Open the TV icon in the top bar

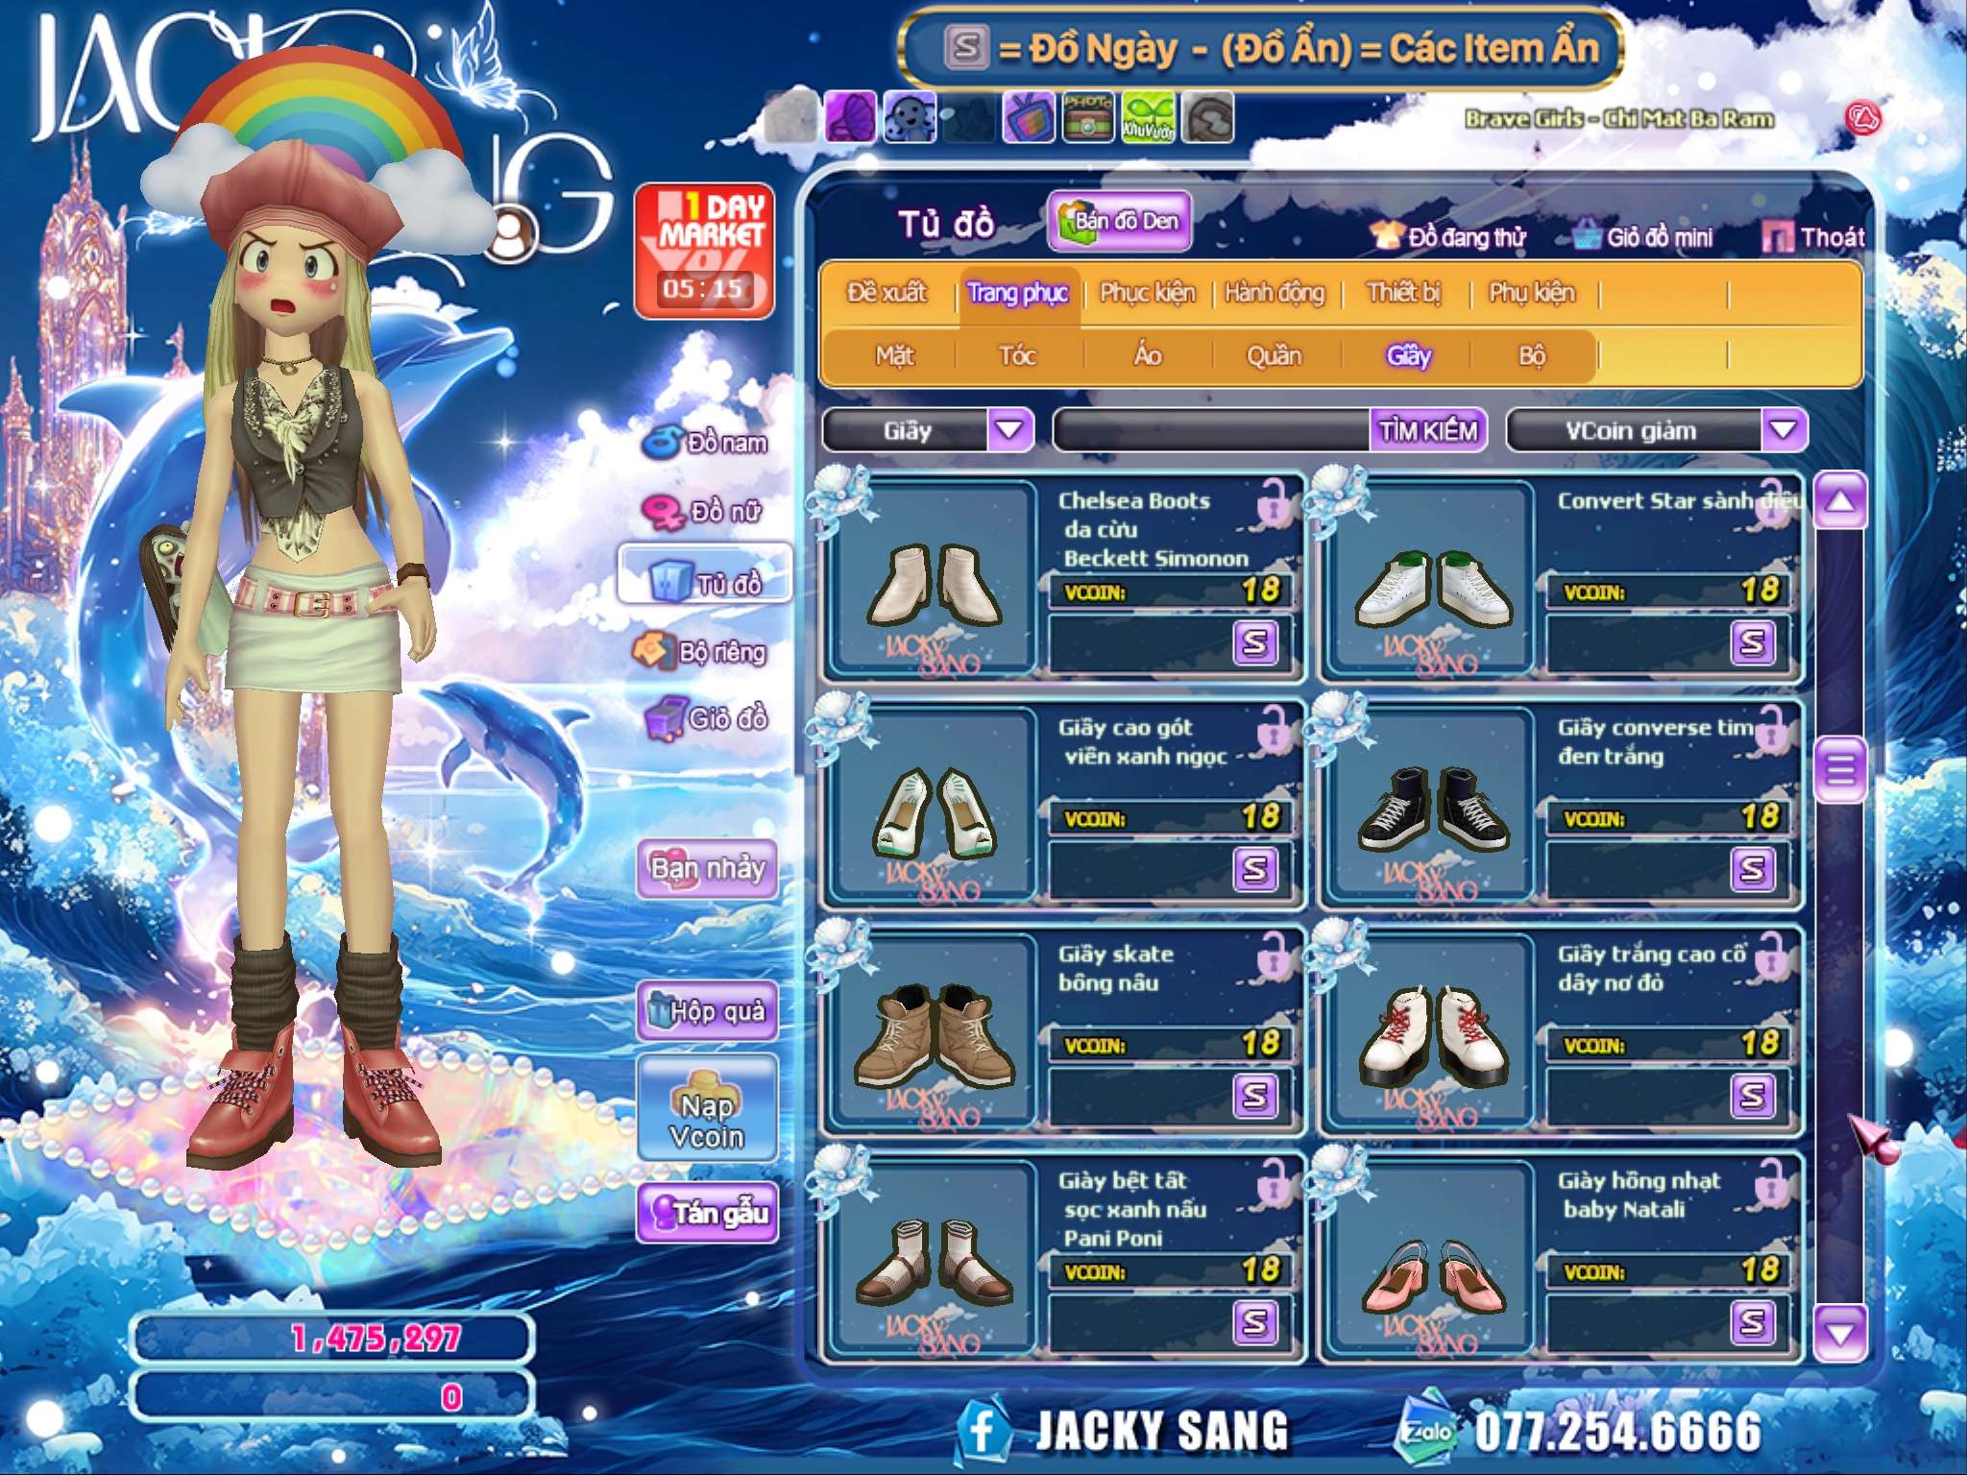pyautogui.click(x=1029, y=117)
